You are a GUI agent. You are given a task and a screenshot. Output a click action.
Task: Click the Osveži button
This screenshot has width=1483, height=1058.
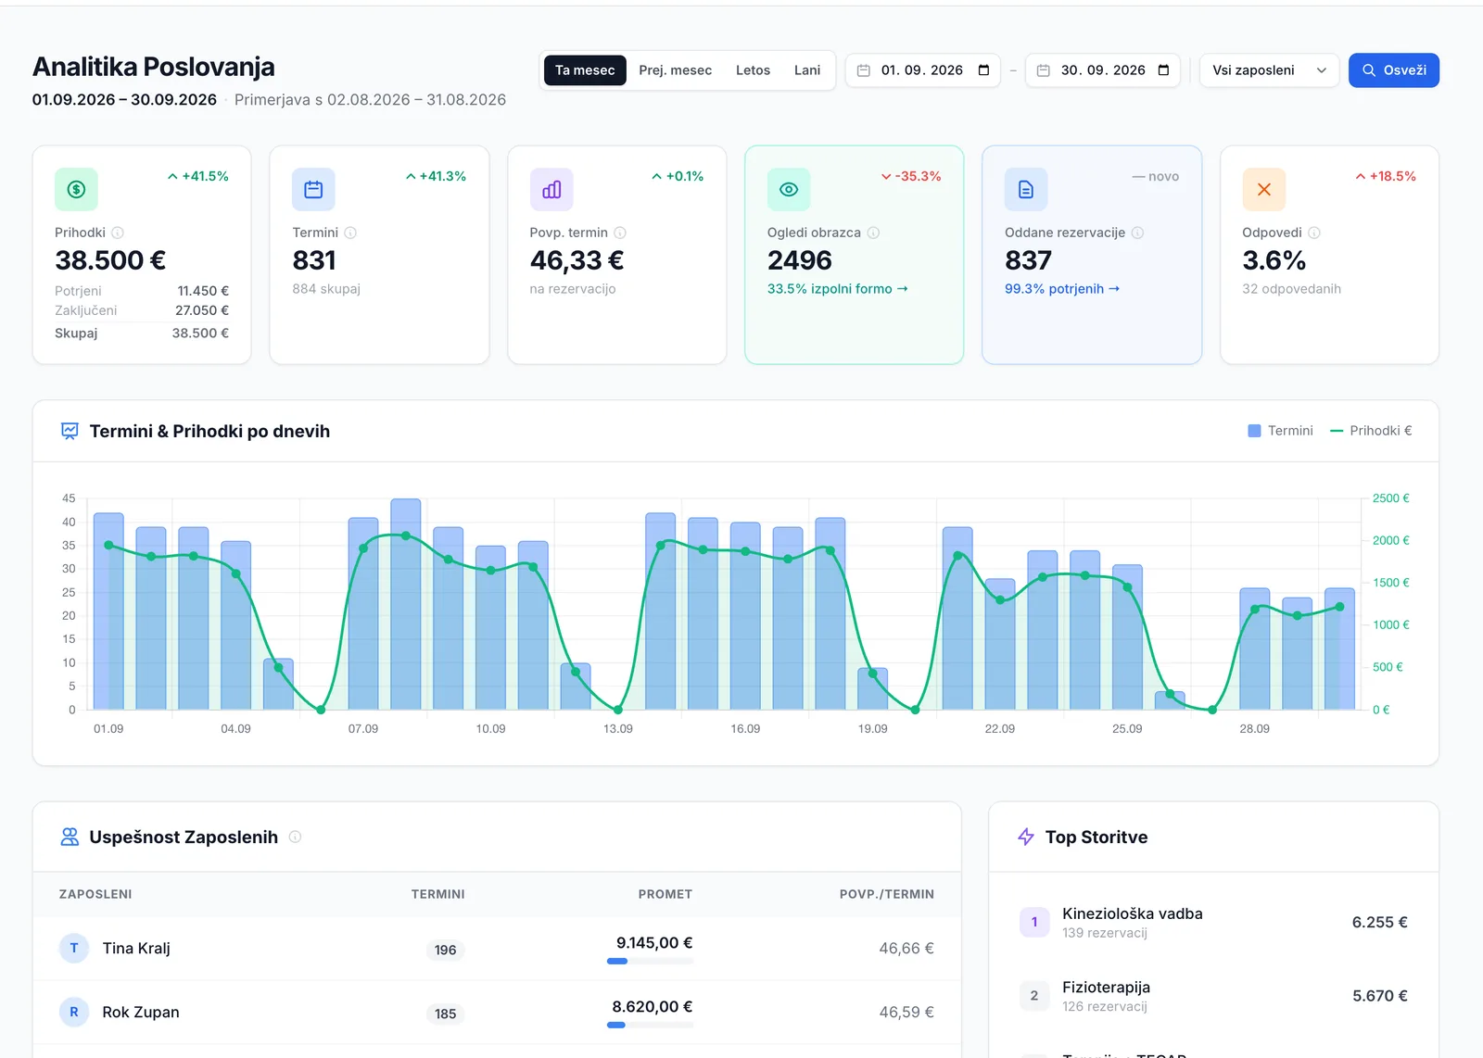(1393, 70)
